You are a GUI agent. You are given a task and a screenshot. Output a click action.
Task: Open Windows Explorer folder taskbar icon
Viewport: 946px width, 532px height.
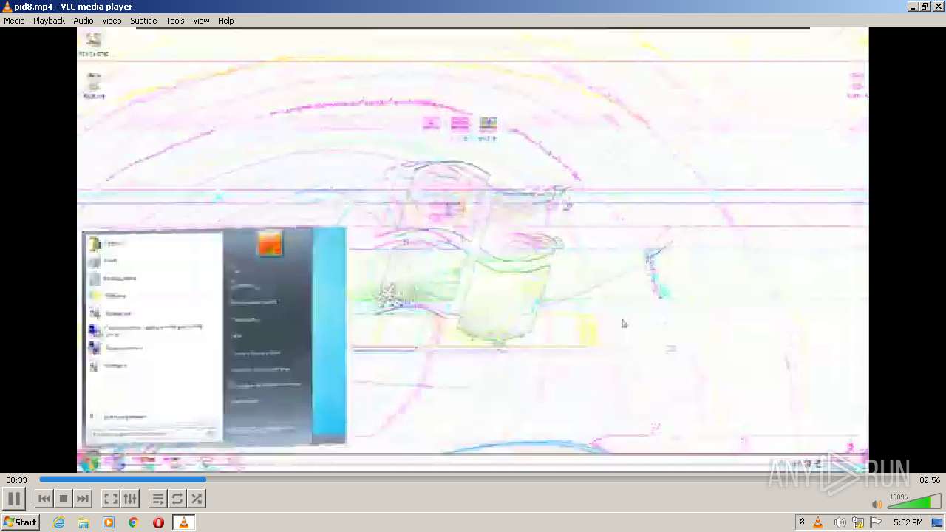click(84, 522)
